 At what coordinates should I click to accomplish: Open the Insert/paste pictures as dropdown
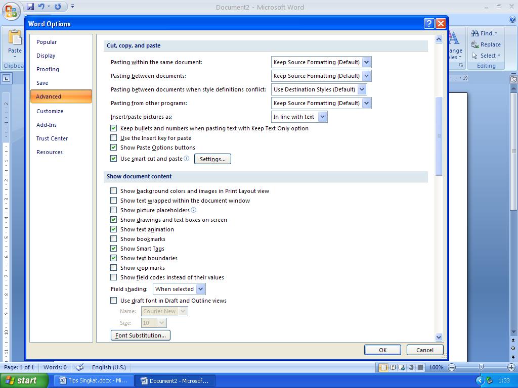pyautogui.click(x=322, y=116)
